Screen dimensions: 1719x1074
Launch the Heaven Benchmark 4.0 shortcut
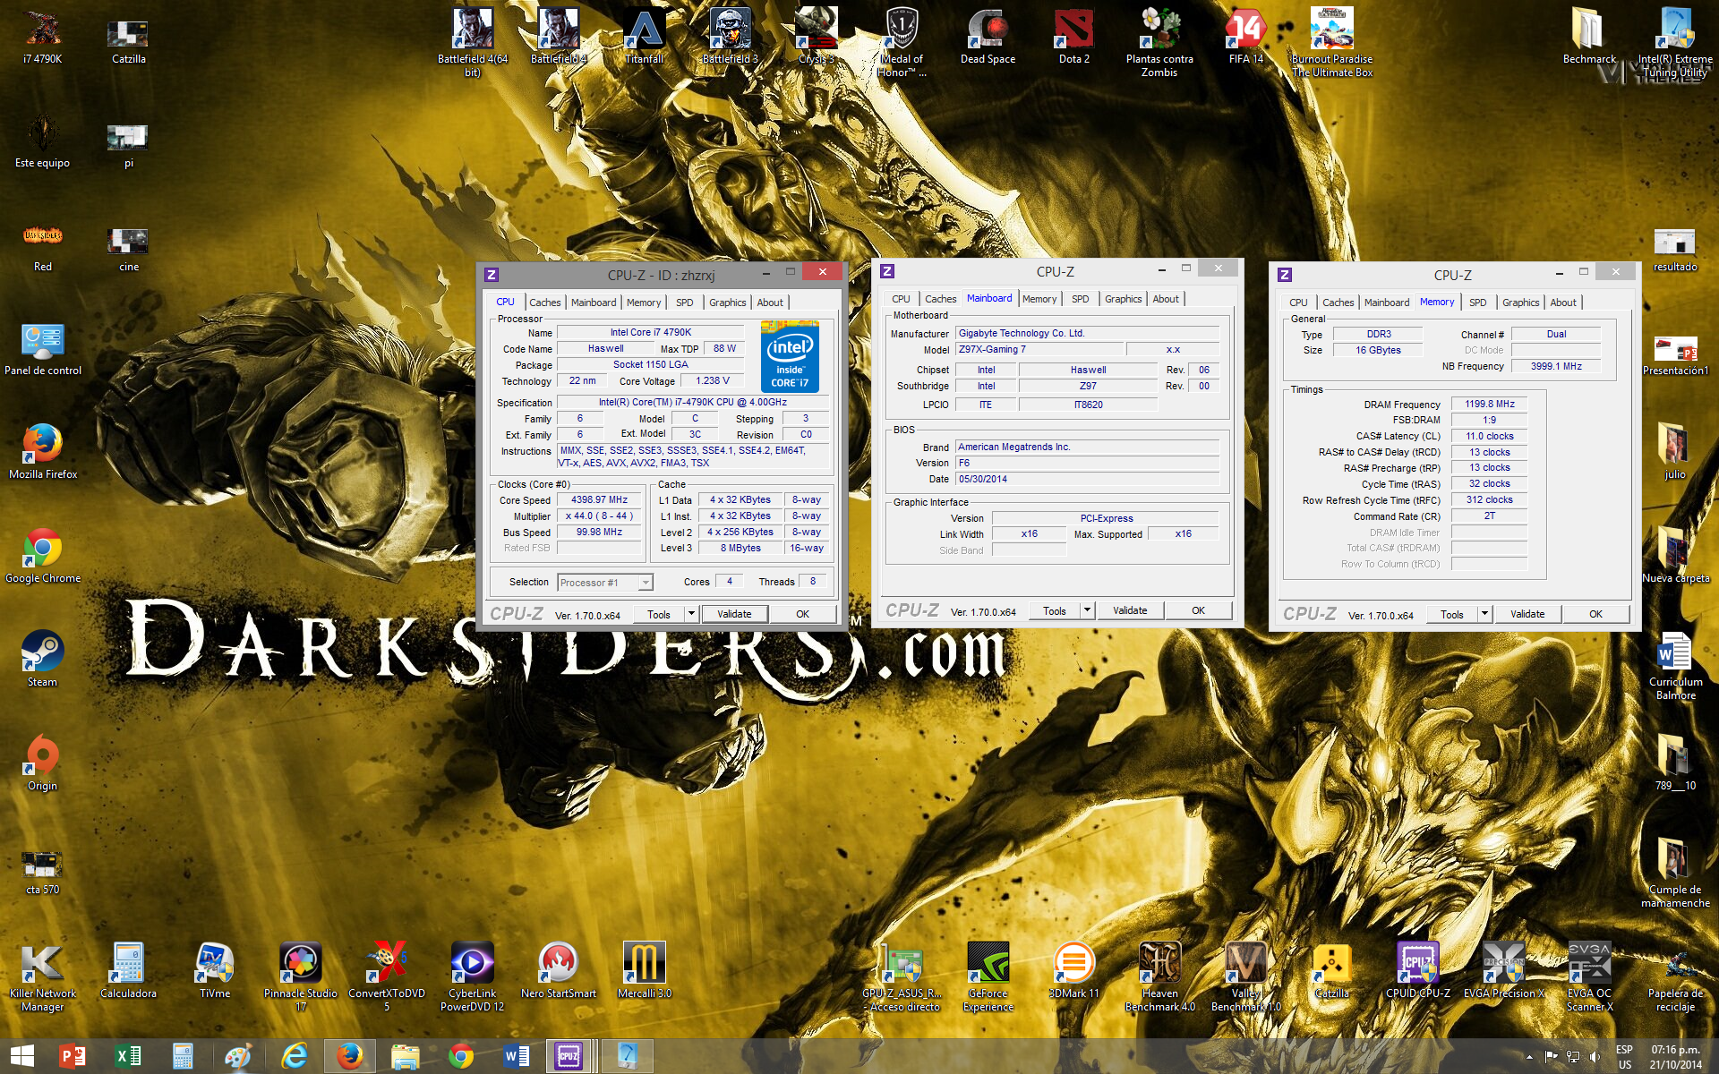1159,976
